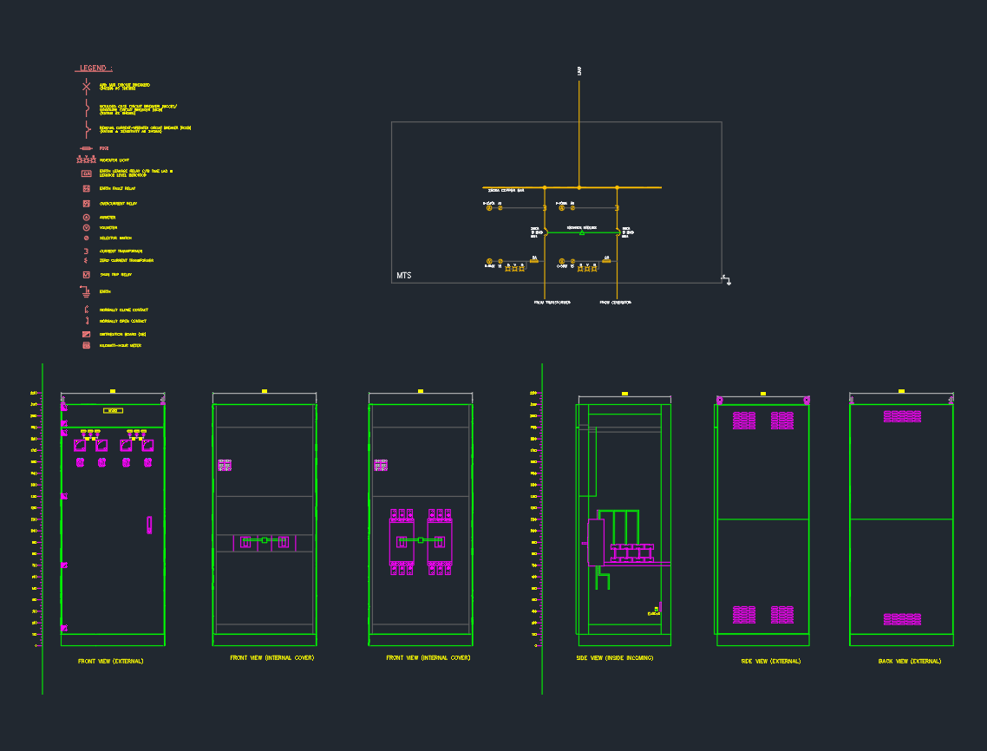Click the kilowatt-hour meter legend symbol
This screenshot has width=987, height=751.
coord(86,345)
